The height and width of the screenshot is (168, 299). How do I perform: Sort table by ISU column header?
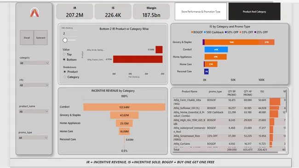[x=262, y=91]
